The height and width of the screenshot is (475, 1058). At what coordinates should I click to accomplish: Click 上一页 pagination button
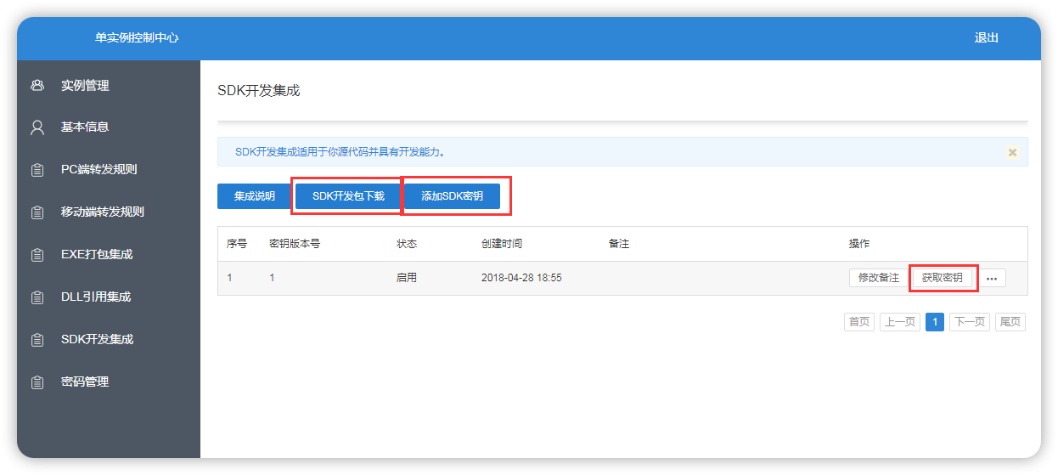[899, 322]
